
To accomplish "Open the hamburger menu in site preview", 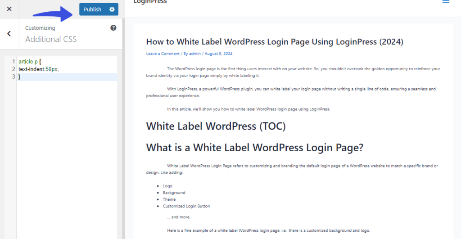I will pos(446,1).
